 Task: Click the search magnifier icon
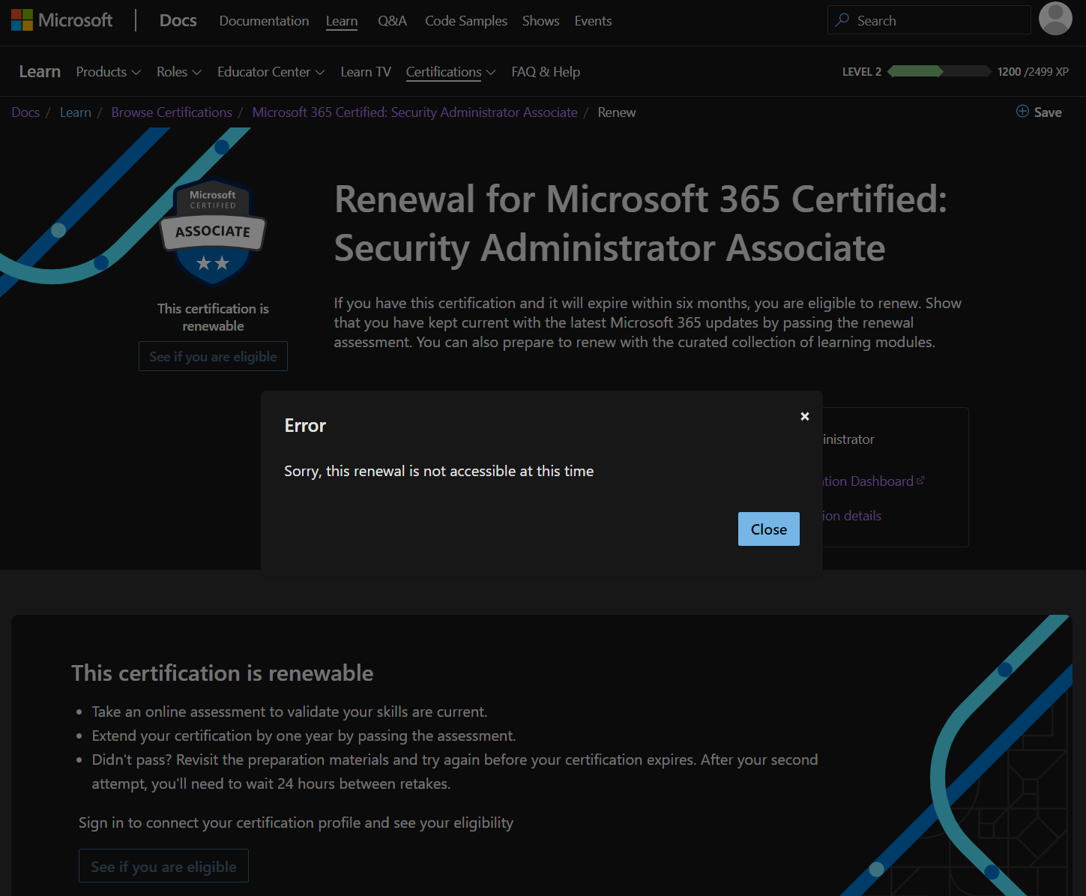tap(844, 19)
